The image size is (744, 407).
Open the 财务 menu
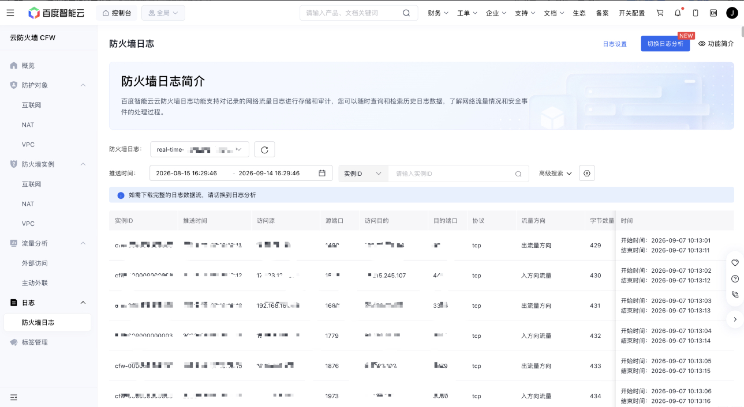(438, 13)
